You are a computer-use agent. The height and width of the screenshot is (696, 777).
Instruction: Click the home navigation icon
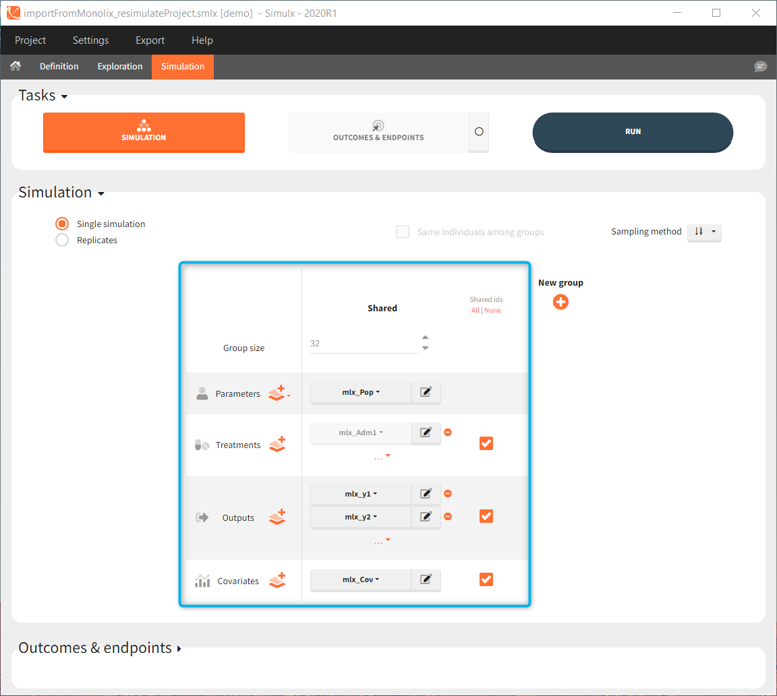point(14,67)
